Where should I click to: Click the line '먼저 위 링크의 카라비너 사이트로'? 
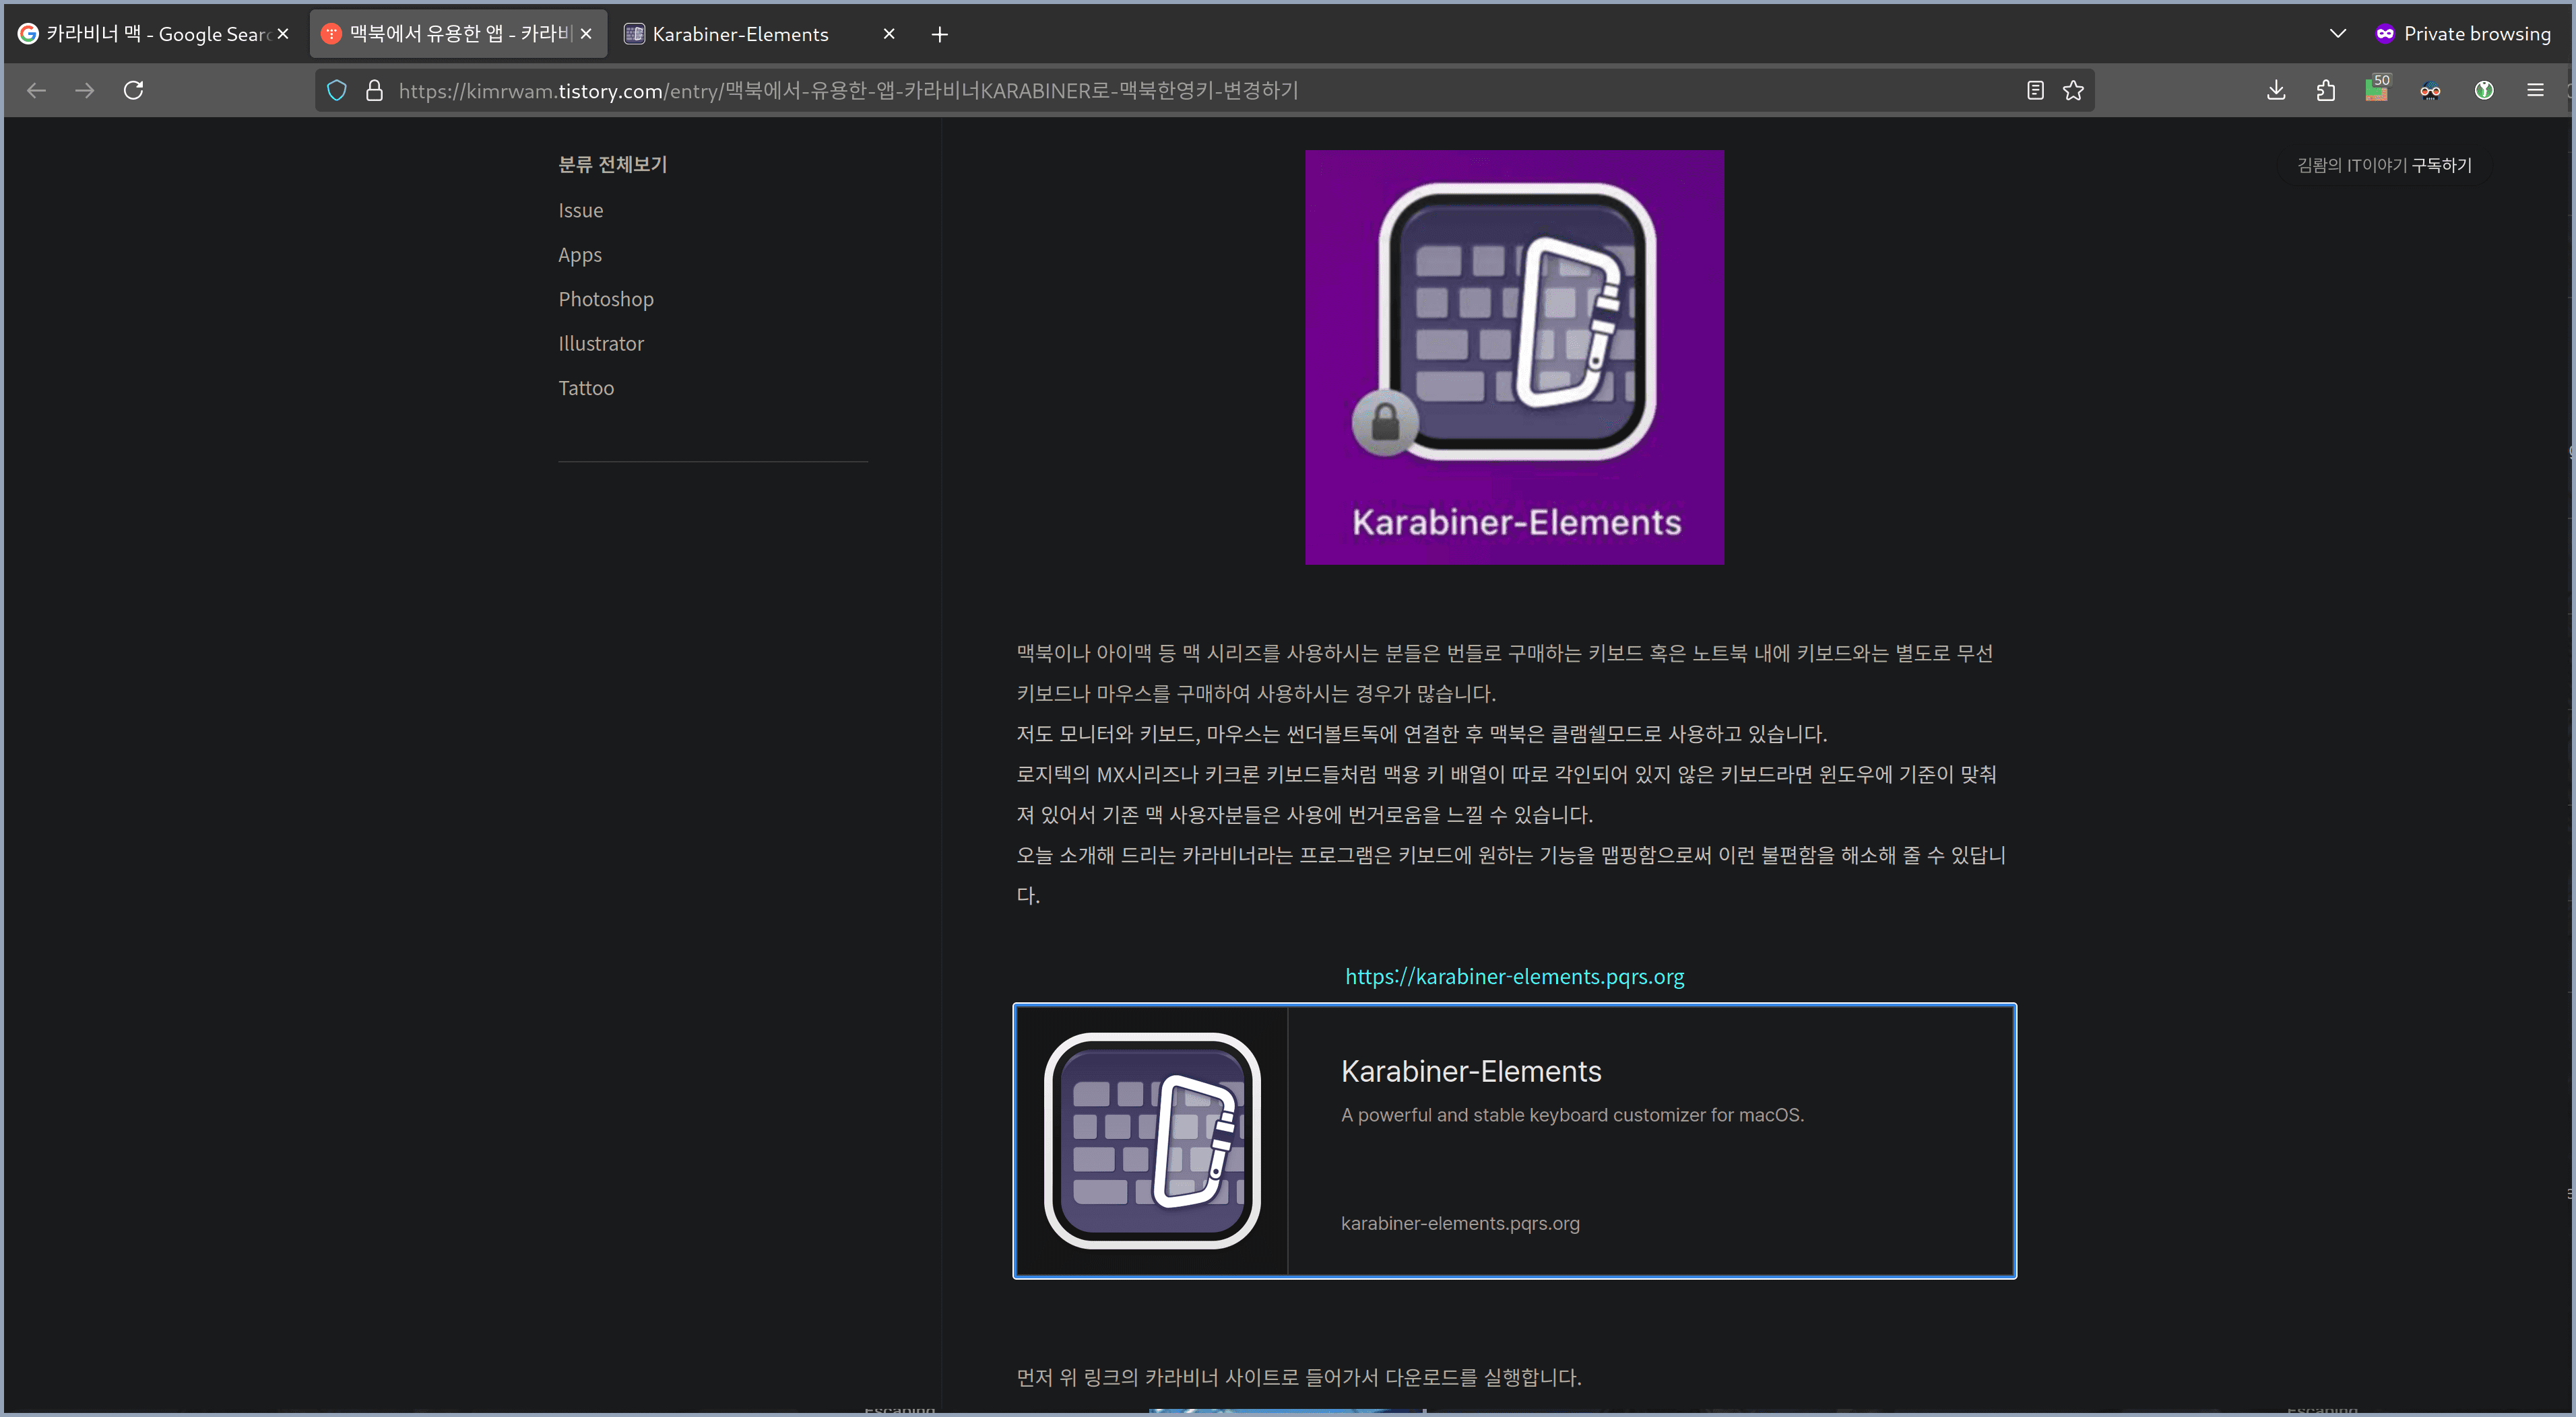1299,1377
